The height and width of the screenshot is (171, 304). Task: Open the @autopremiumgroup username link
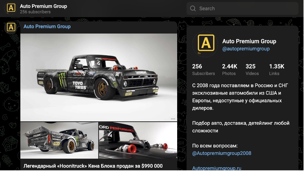pos(246,49)
